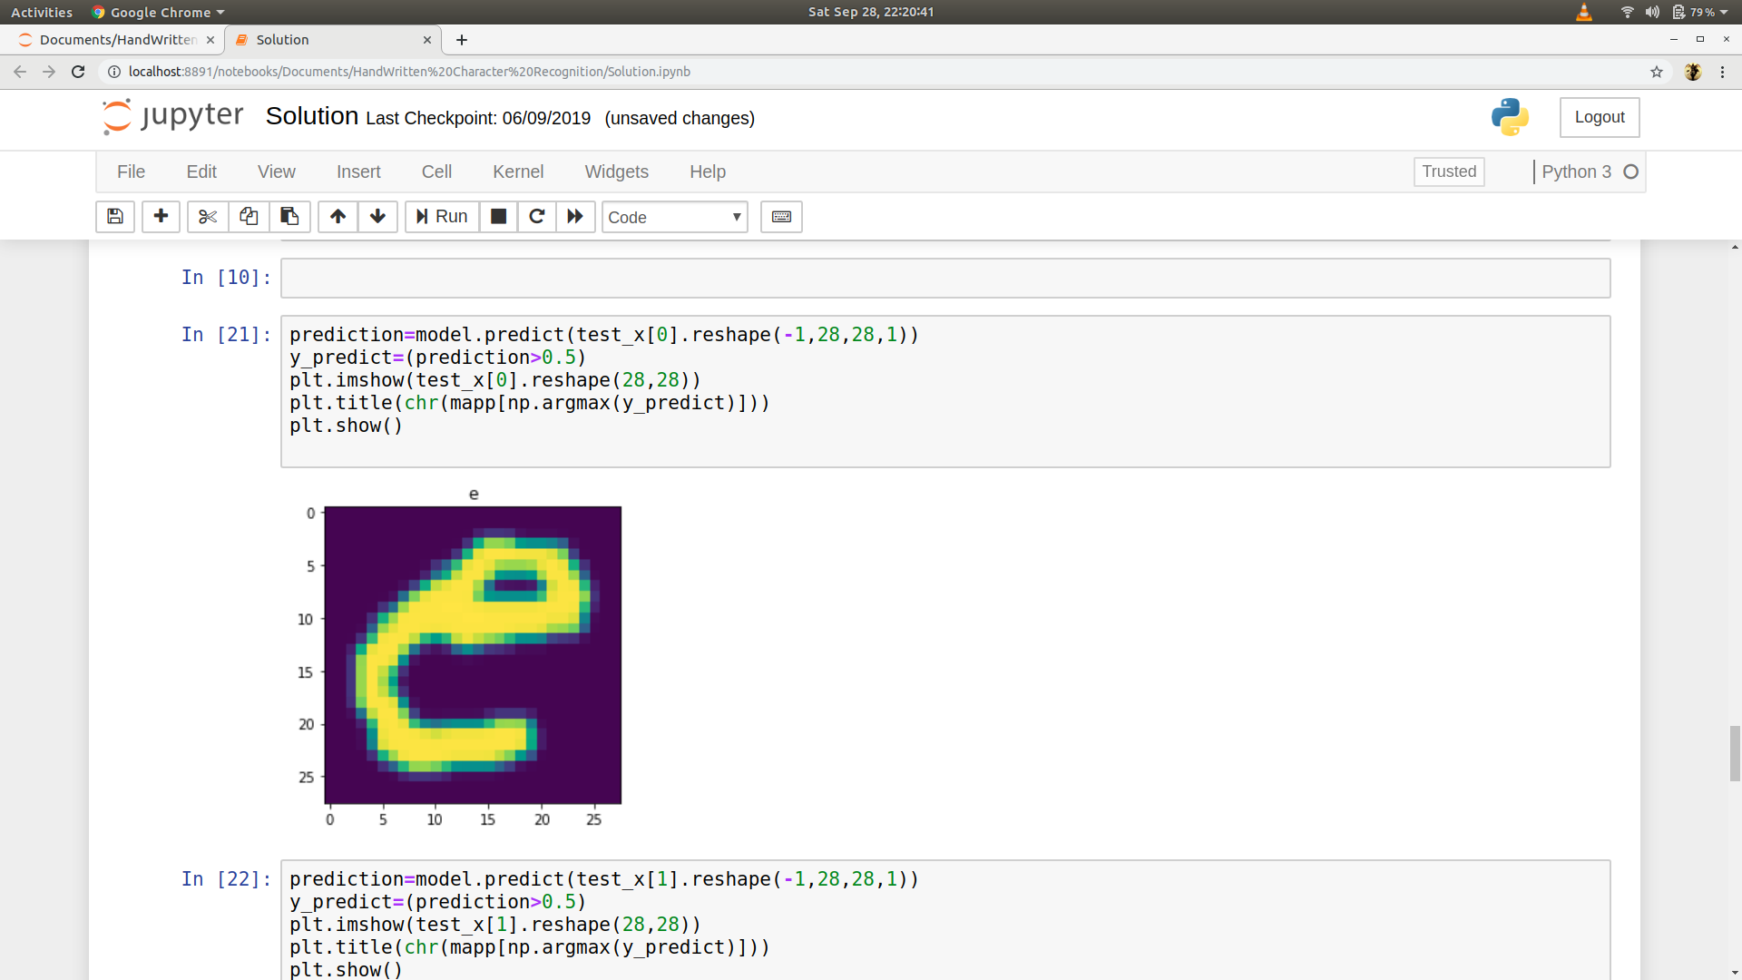Click the Logout button
The image size is (1742, 980).
tap(1599, 117)
